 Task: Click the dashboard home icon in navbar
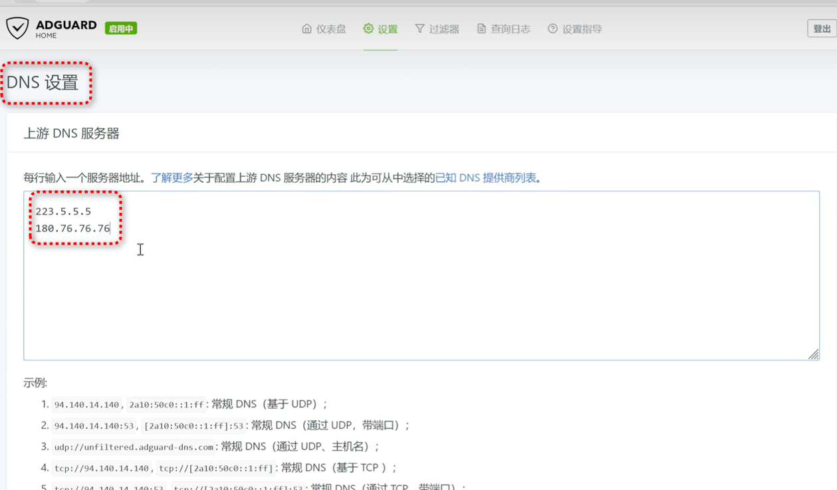[306, 29]
